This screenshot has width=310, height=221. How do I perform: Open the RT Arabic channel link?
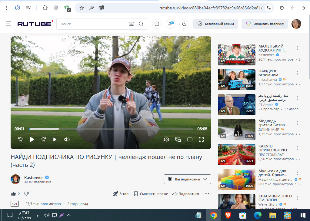[x=266, y=105]
